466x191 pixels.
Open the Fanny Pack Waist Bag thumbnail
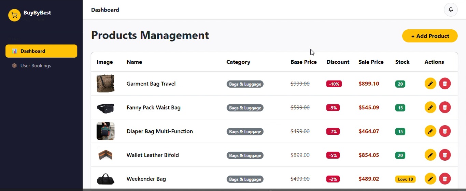[105, 107]
